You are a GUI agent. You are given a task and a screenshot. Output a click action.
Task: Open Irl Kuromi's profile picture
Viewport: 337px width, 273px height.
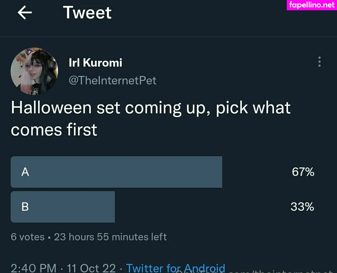coord(34,71)
